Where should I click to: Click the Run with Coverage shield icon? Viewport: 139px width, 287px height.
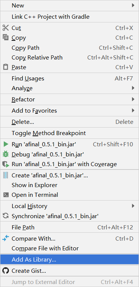[x=6, y=164]
